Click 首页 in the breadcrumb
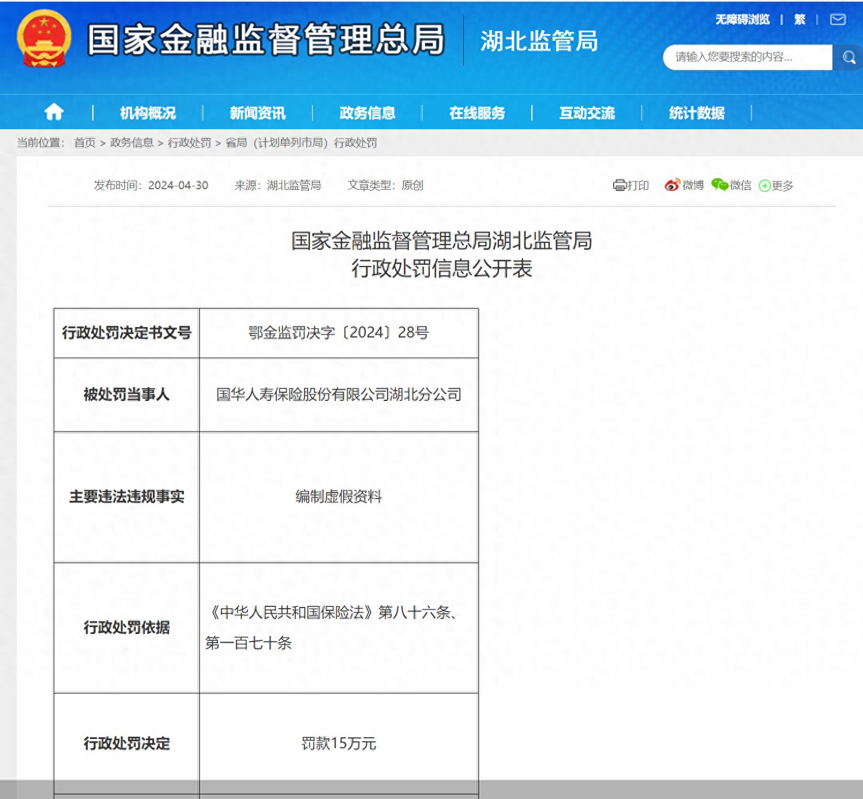Screen dimensions: 863x799 [x=85, y=142]
